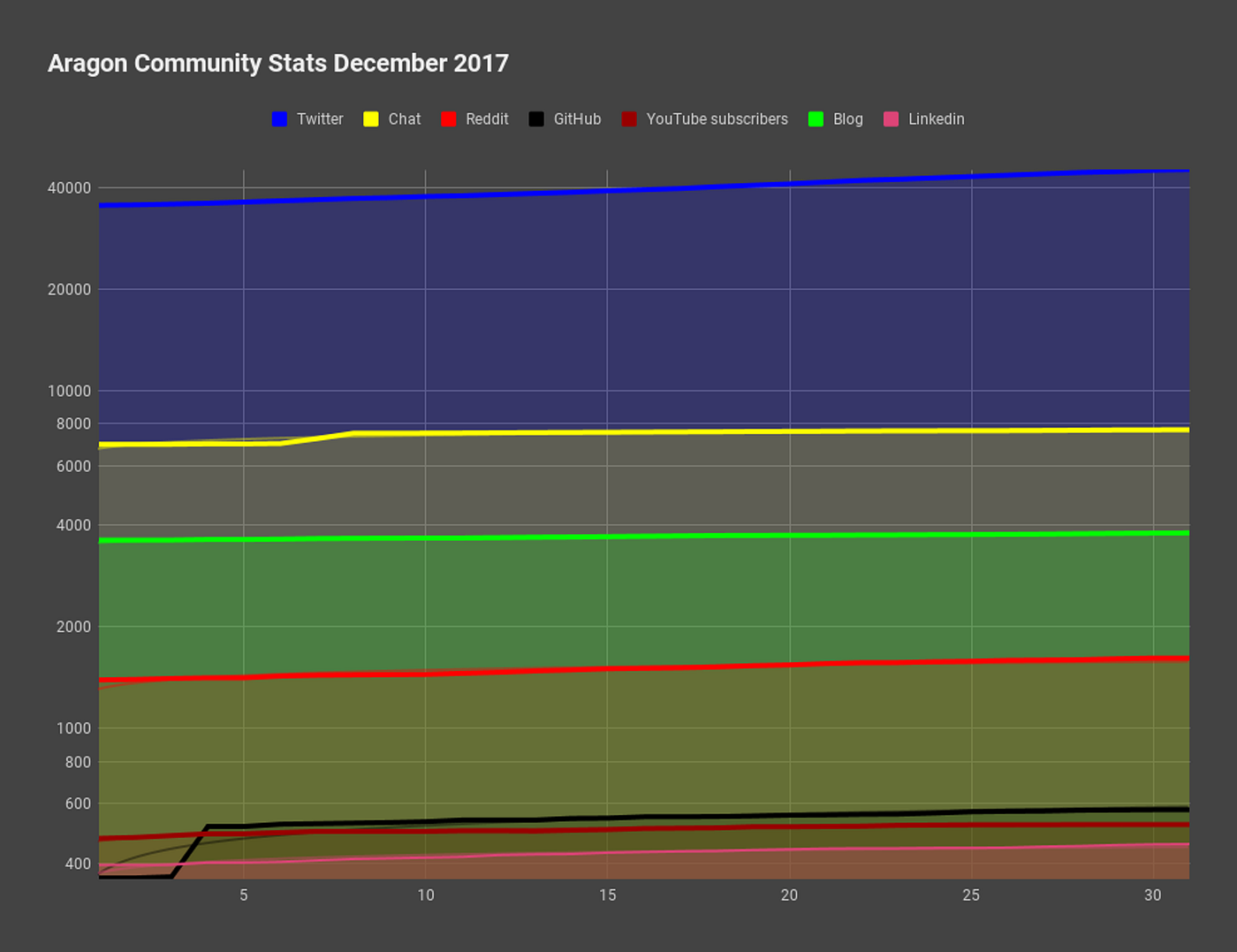Select the Reddit legend label

(487, 119)
